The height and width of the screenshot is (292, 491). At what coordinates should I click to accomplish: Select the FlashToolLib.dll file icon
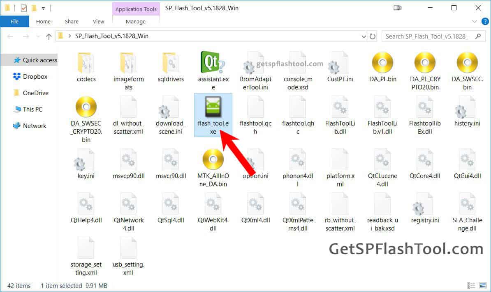click(340, 107)
